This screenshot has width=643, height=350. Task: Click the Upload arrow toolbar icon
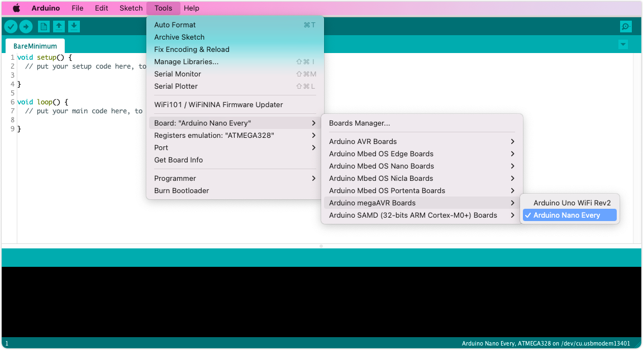coord(26,26)
